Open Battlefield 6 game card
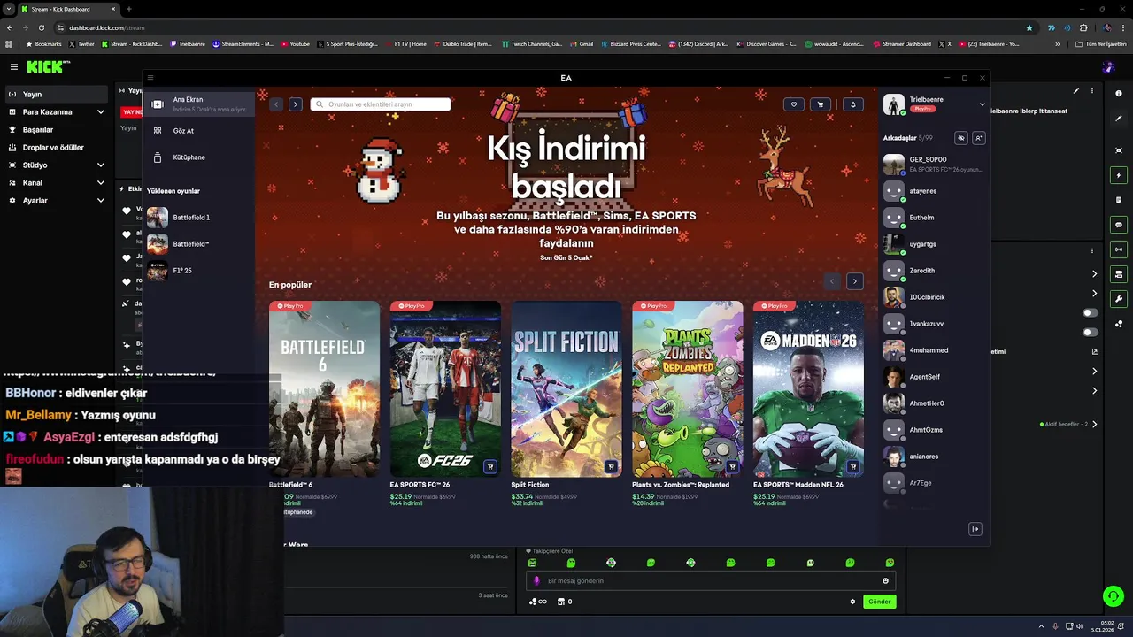Image resolution: width=1133 pixels, height=637 pixels. (x=324, y=389)
